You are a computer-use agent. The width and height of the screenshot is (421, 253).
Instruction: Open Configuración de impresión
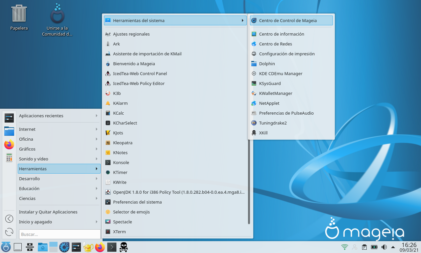click(291, 54)
